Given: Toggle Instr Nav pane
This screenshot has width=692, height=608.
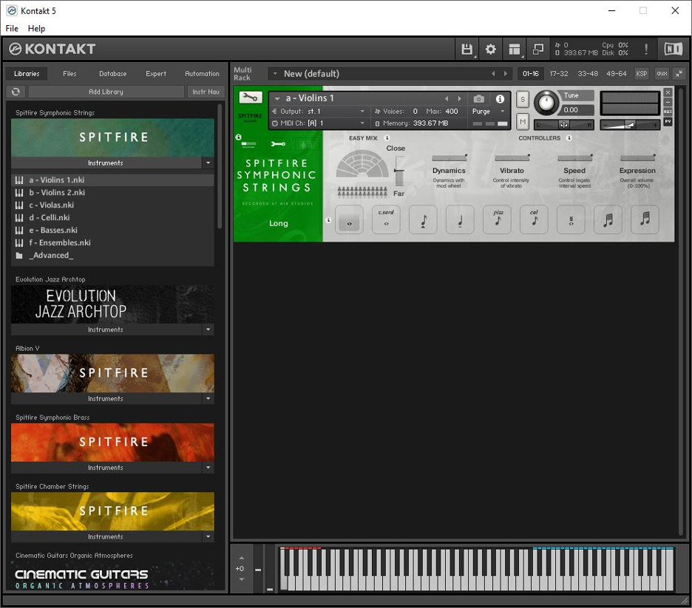Looking at the screenshot, I should 206,92.
